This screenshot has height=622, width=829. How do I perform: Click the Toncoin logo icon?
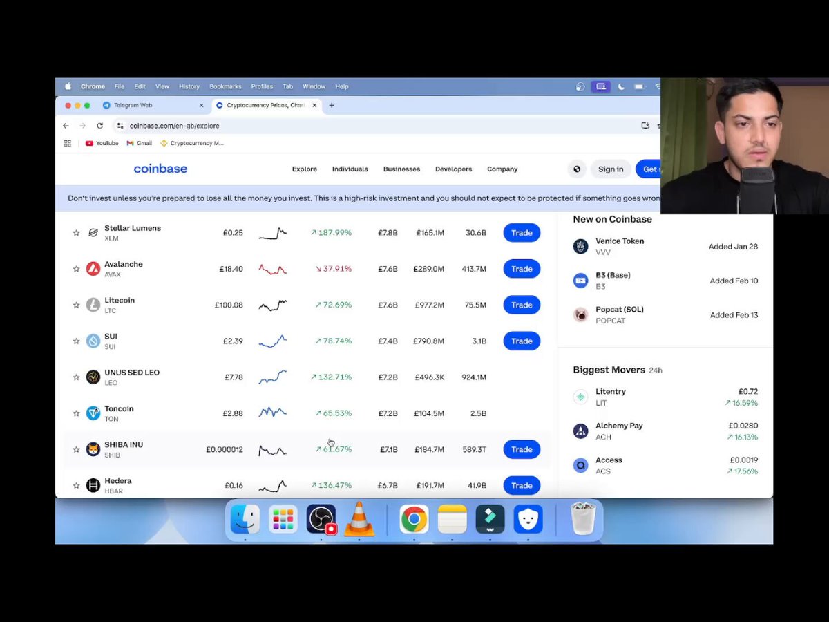[93, 413]
